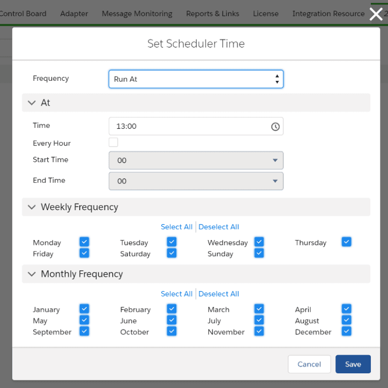This screenshot has height=388, width=388.
Task: Close the Set Scheduler Time dialog
Action: click(x=376, y=14)
